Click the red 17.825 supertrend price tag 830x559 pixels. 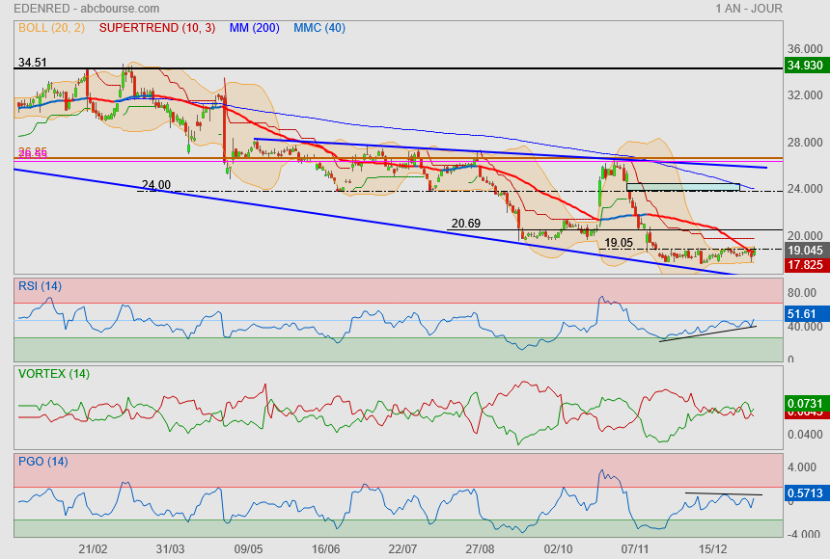(x=804, y=264)
